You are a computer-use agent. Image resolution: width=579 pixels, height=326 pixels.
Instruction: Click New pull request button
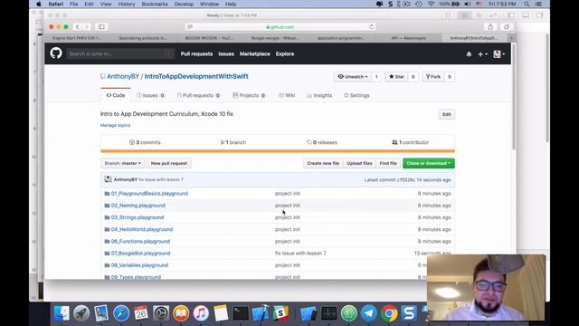tap(169, 163)
